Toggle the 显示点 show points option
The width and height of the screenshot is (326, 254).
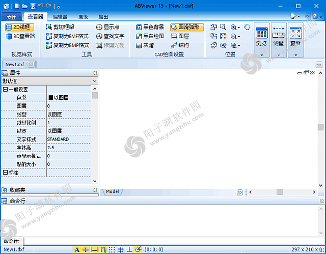coord(107,27)
